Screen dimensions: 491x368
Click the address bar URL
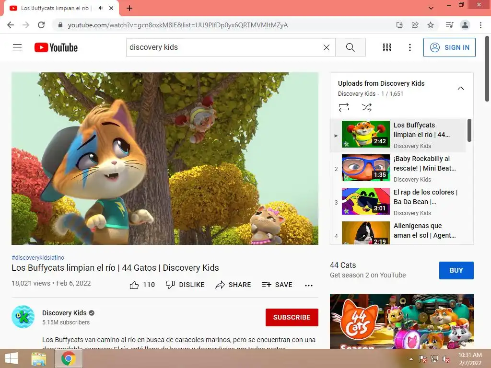(177, 25)
